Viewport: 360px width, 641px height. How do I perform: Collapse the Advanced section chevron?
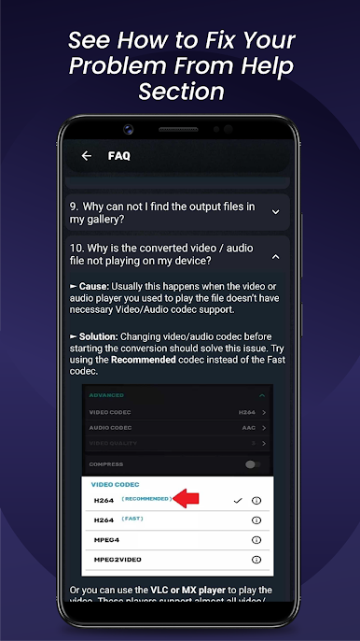point(262,395)
